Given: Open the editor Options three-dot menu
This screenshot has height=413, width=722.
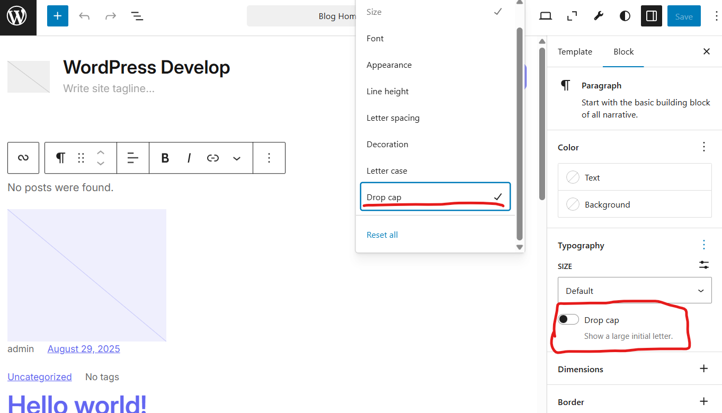Looking at the screenshot, I should coord(716,16).
